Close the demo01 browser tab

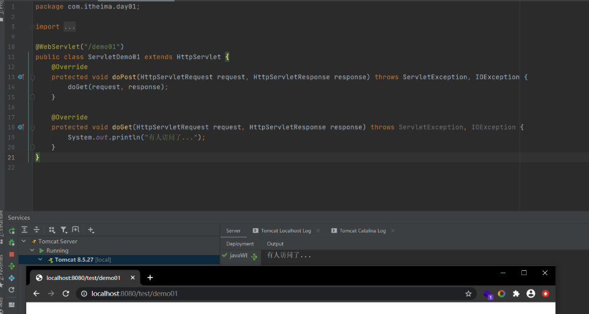tap(132, 277)
